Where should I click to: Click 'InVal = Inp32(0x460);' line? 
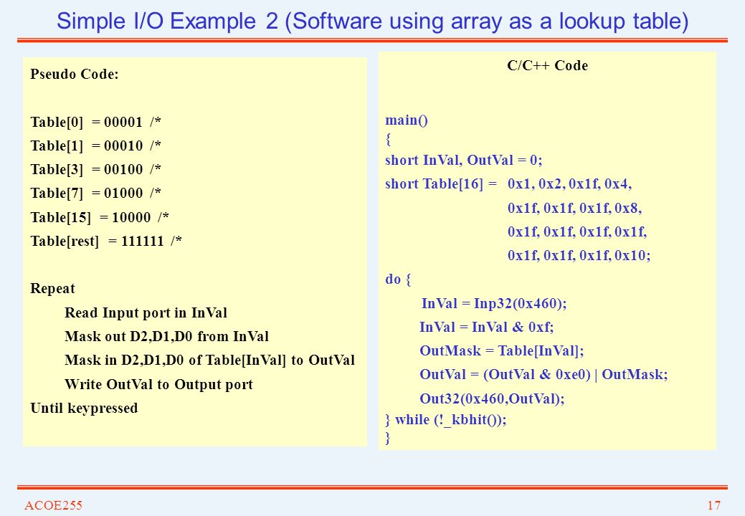tap(494, 303)
